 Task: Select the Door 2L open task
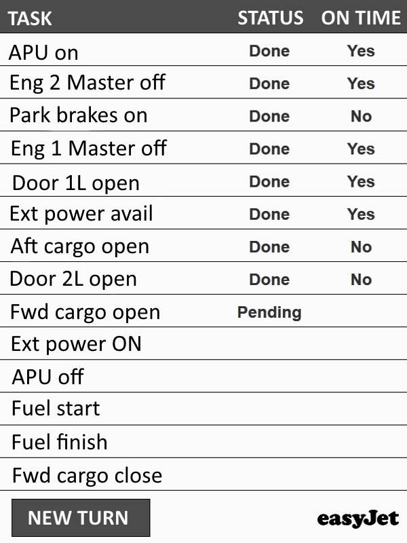point(203,278)
